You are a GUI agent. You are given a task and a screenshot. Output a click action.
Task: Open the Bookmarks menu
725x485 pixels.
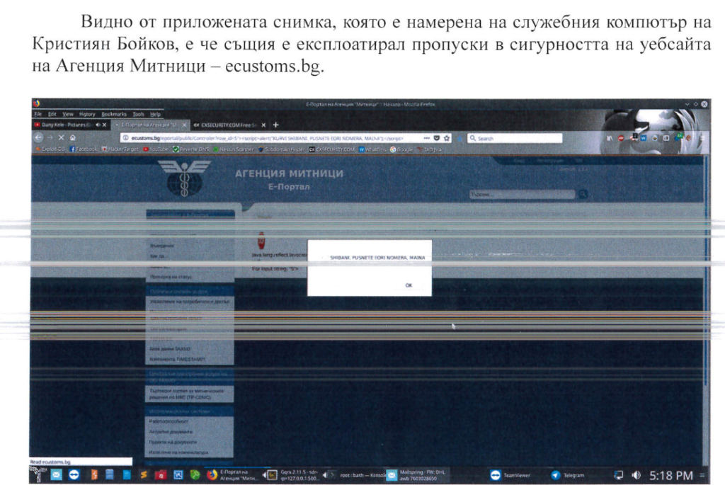coord(114,114)
